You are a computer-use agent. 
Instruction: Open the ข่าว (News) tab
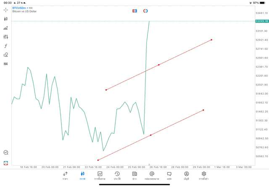(134, 175)
